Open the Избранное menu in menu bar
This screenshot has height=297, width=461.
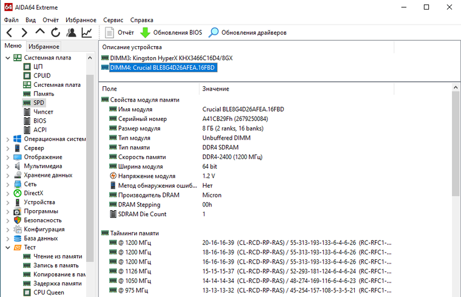point(81,20)
